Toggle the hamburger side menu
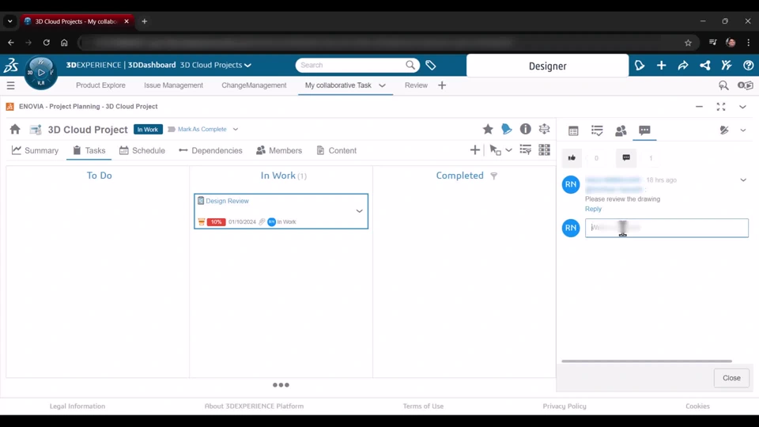Image resolution: width=759 pixels, height=427 pixels. [x=10, y=85]
